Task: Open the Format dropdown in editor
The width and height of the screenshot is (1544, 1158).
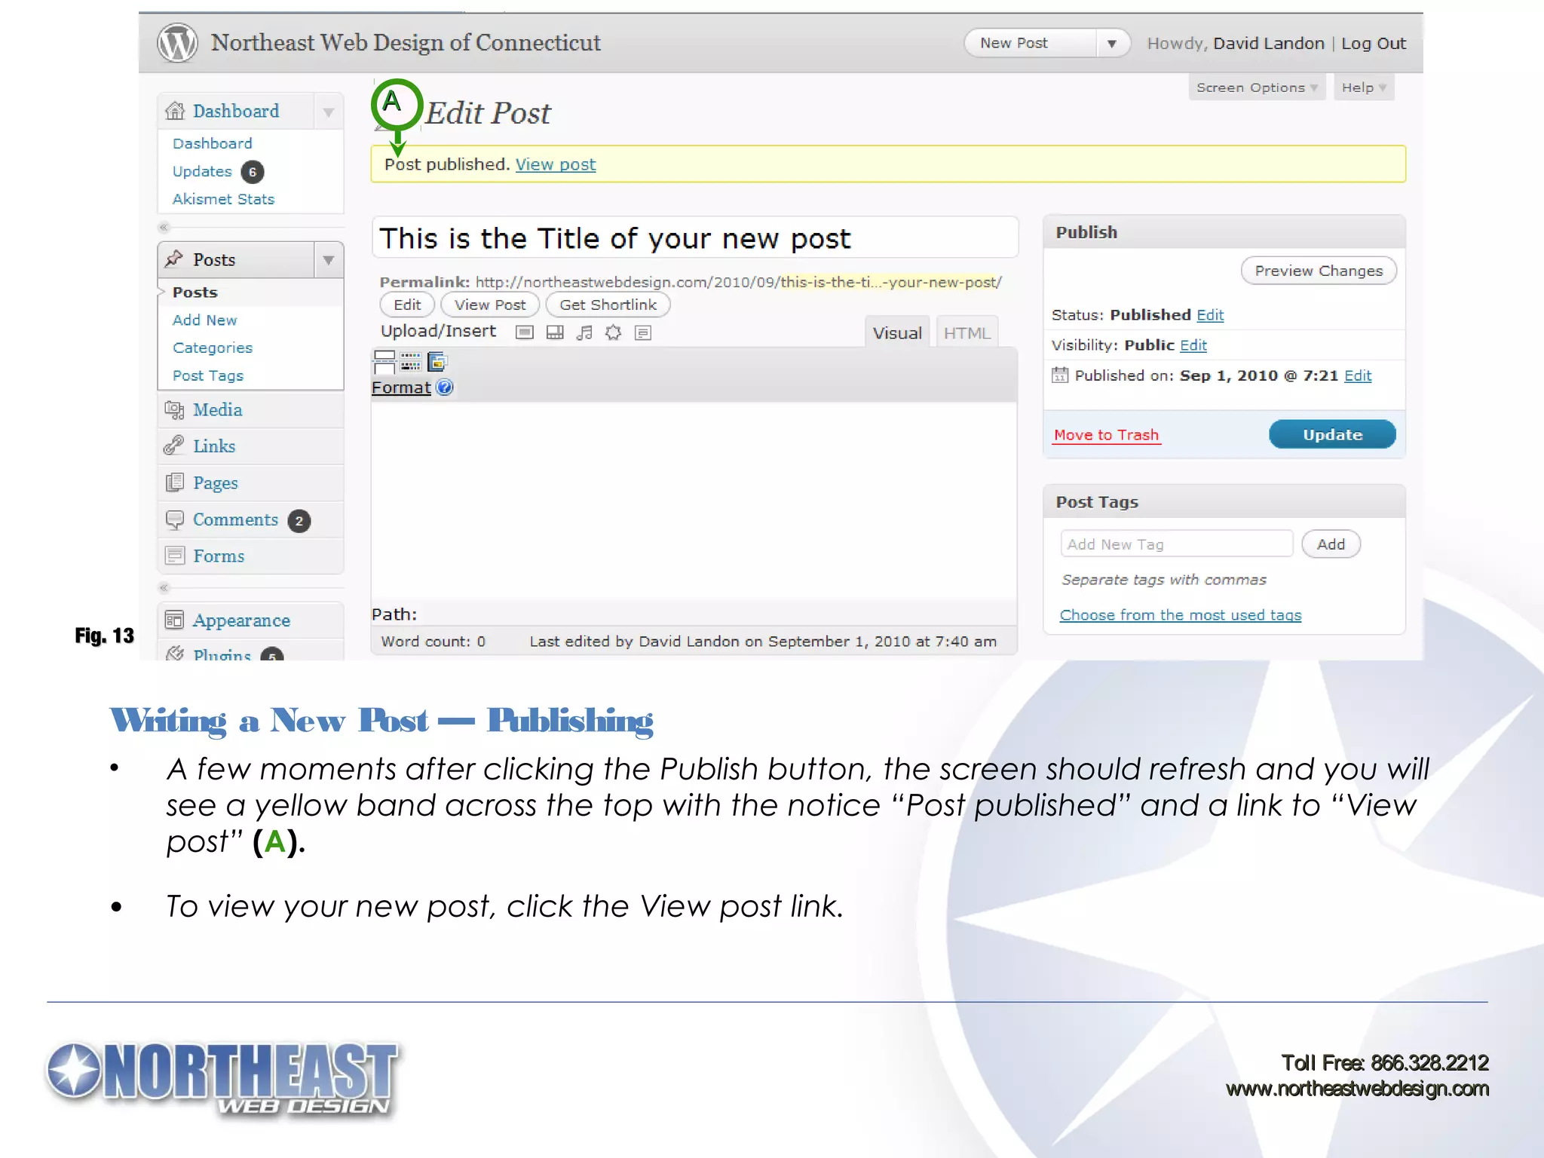Action: [x=401, y=388]
